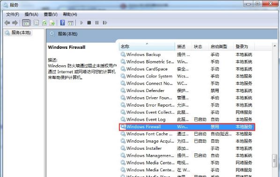
Task: Select the highlighted Windows Firewall row
Action: click(x=187, y=127)
